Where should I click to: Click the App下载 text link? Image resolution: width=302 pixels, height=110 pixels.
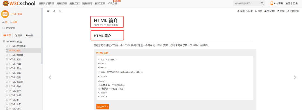coord(279,3)
